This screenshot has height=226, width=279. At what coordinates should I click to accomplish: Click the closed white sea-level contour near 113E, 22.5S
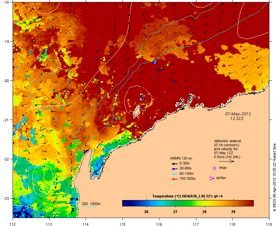(43, 180)
